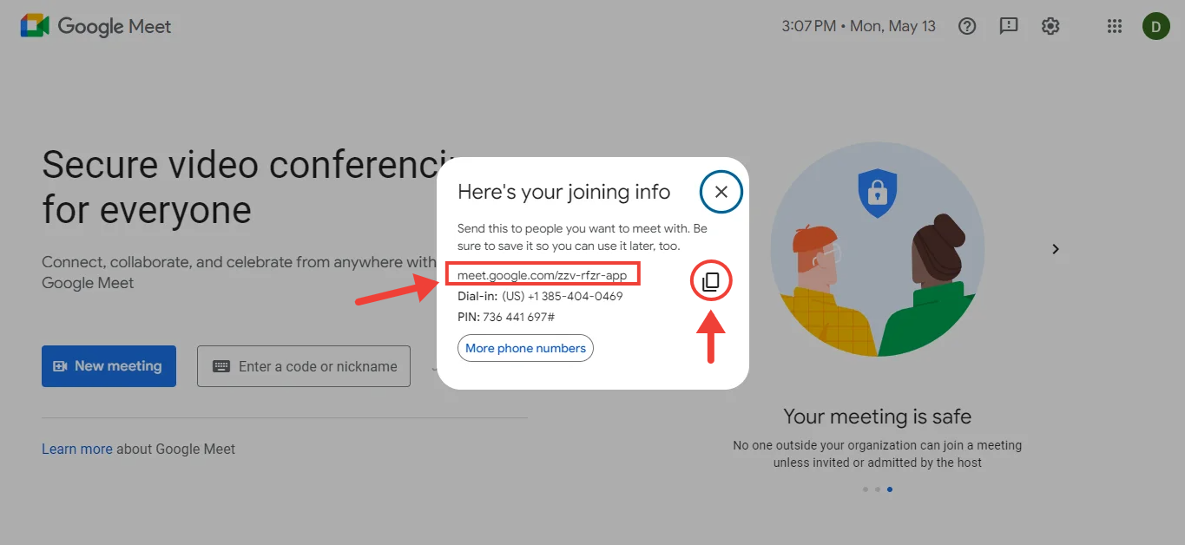The image size is (1185, 545).
Task: Open the Google apps grid
Action: (x=1115, y=26)
